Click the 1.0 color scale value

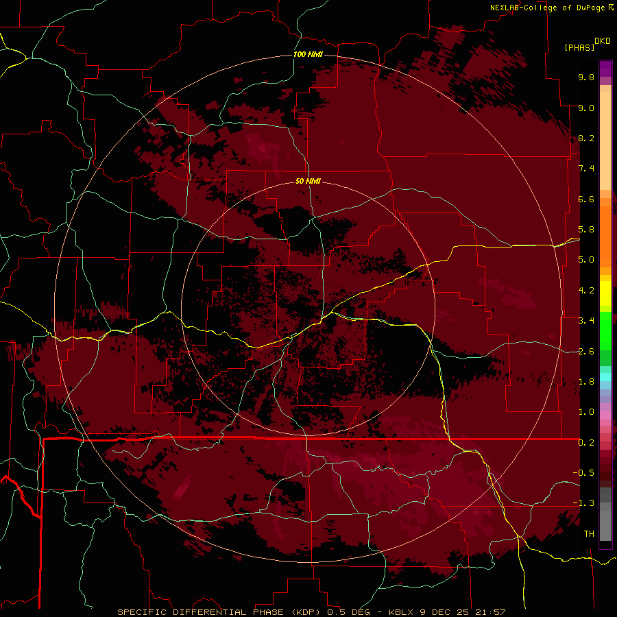coord(586,412)
